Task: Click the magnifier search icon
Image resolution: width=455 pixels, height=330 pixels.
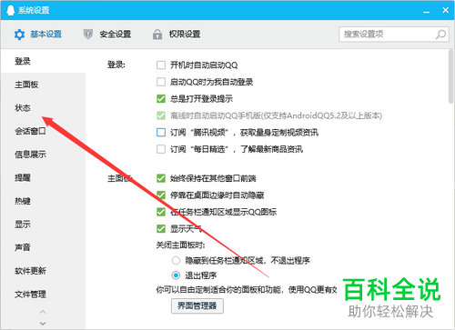Action: tap(440, 35)
